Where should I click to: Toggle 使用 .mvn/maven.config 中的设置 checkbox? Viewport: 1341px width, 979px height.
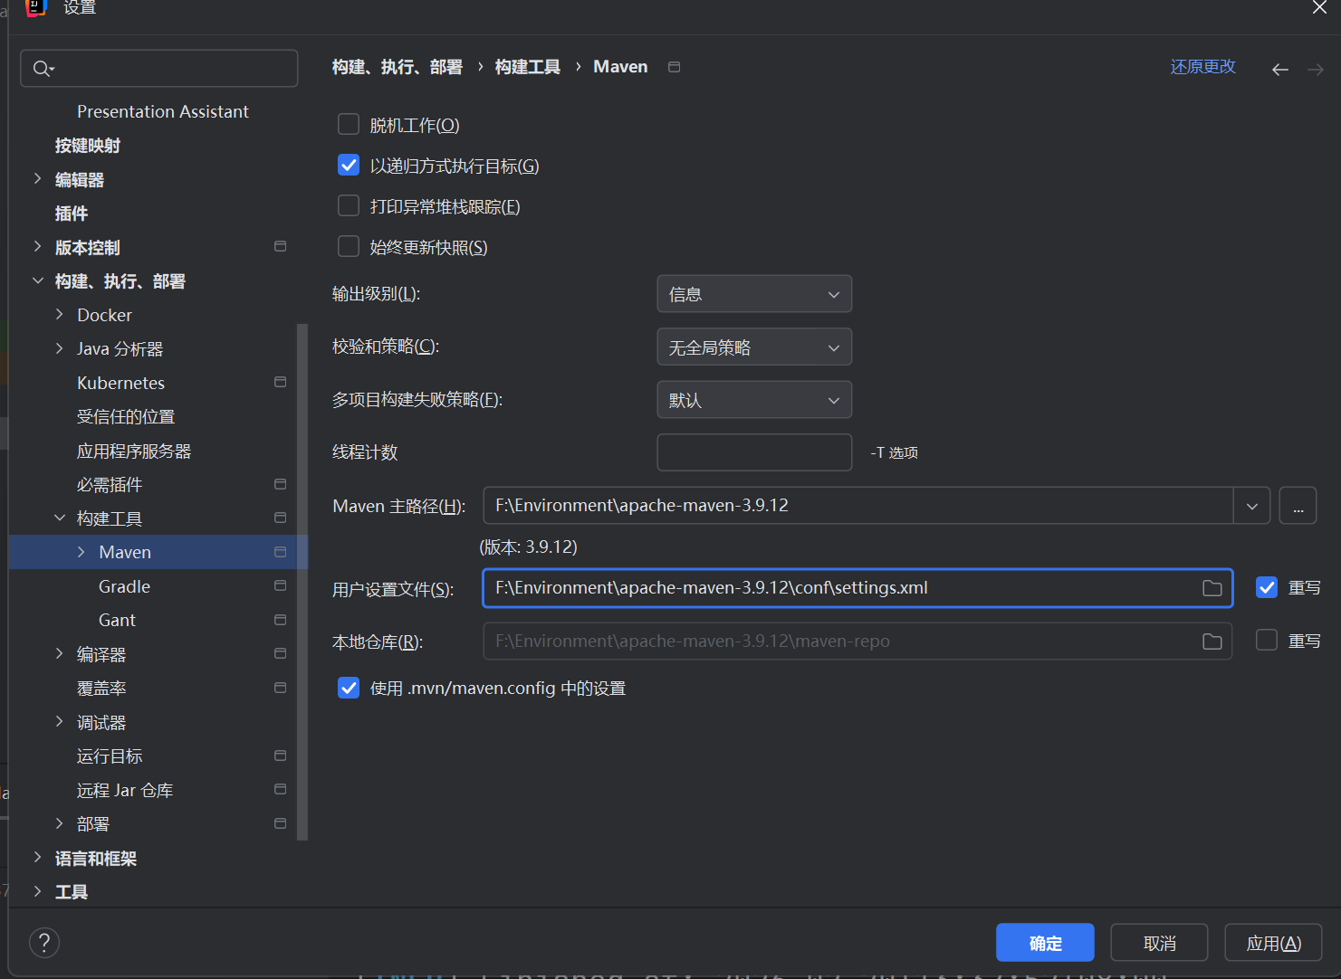349,688
